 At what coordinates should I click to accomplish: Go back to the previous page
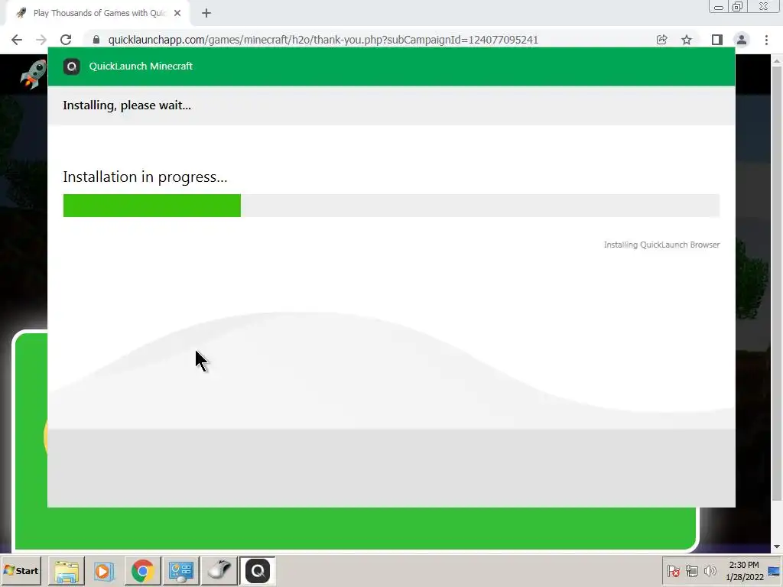pyautogui.click(x=17, y=40)
